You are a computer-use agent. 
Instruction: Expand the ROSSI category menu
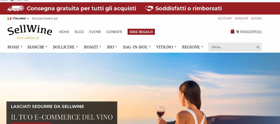[15, 47]
